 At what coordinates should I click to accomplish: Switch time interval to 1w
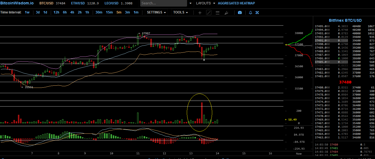point(27,12)
